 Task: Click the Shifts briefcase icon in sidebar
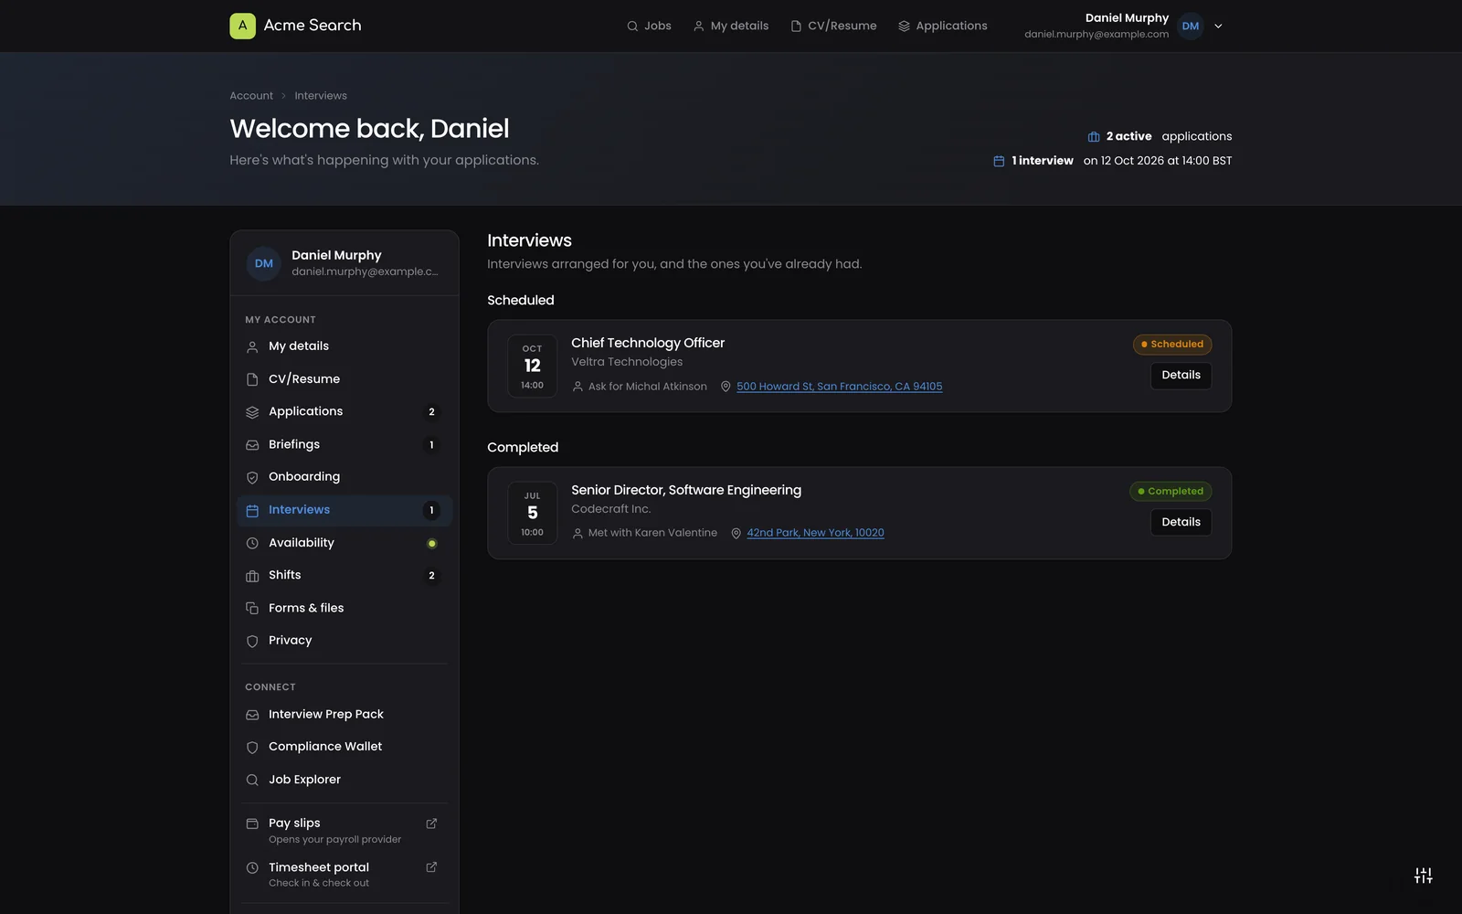pyautogui.click(x=252, y=576)
